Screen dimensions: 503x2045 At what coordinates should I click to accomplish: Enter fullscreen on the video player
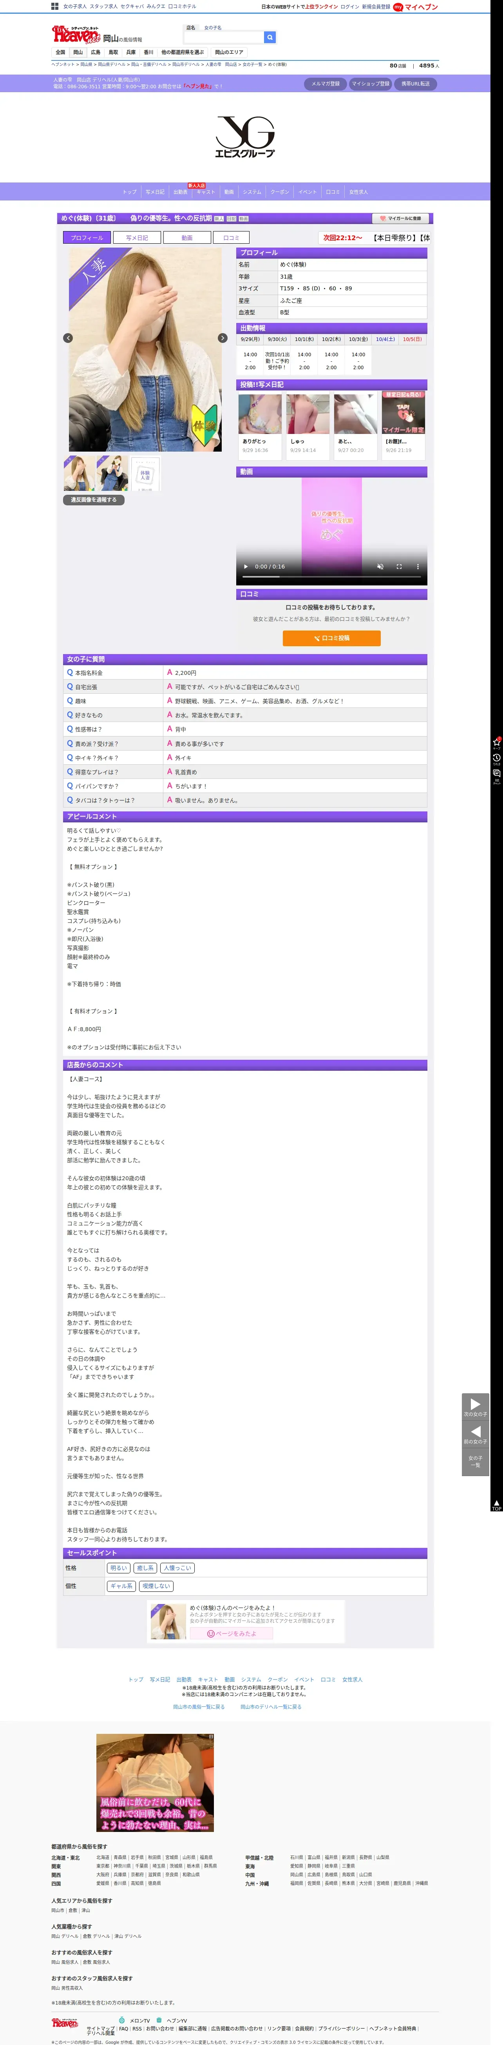[399, 567]
